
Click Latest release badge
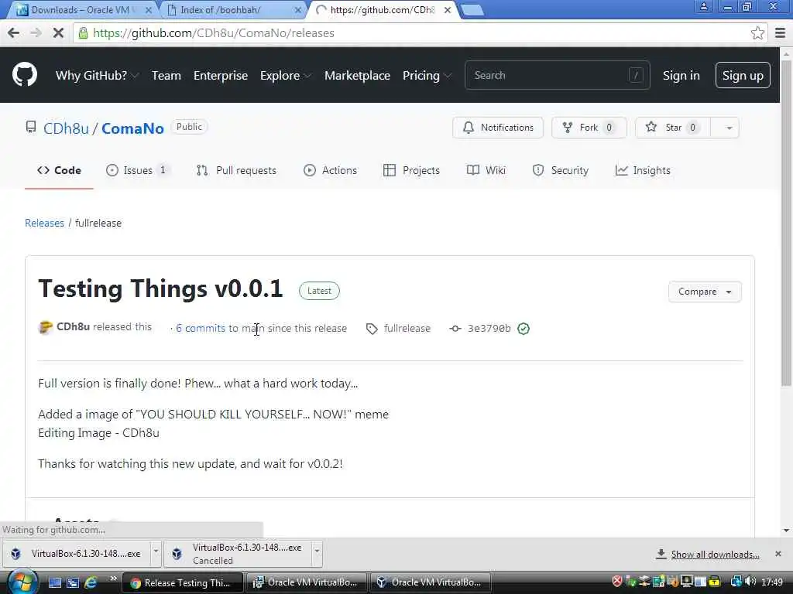pyautogui.click(x=319, y=291)
